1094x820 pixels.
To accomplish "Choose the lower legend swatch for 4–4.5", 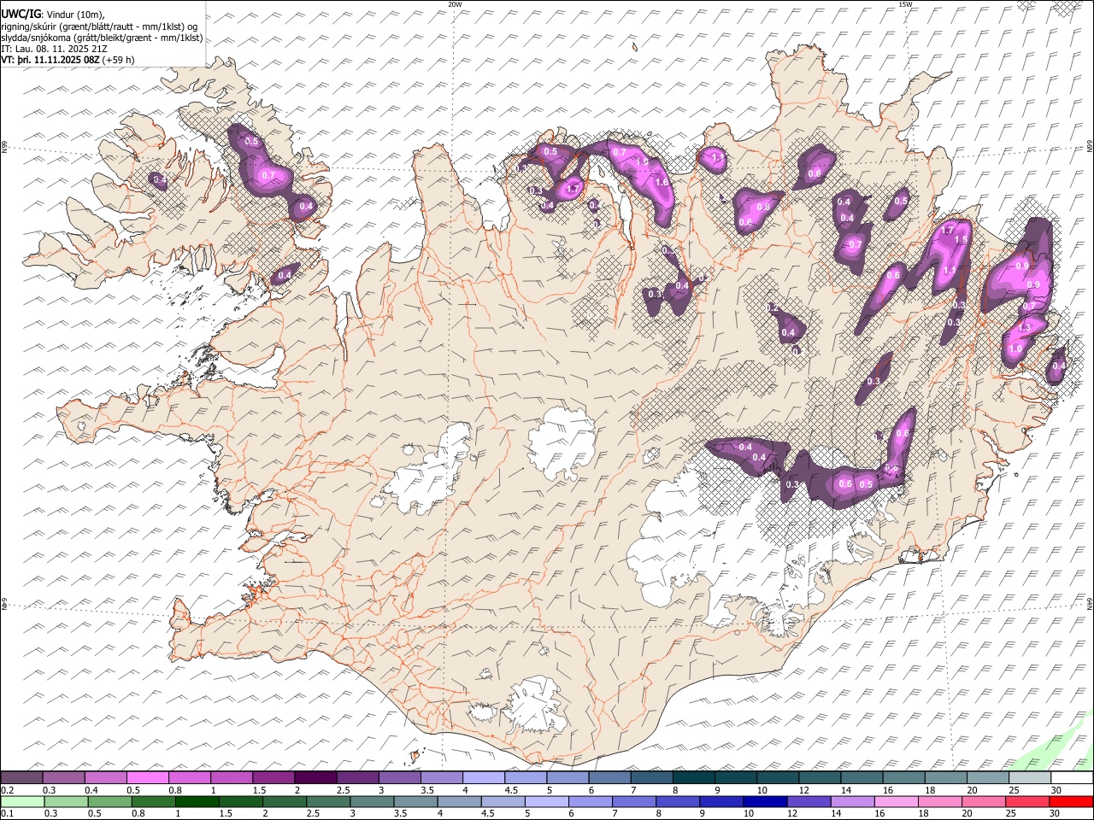I will 459,801.
